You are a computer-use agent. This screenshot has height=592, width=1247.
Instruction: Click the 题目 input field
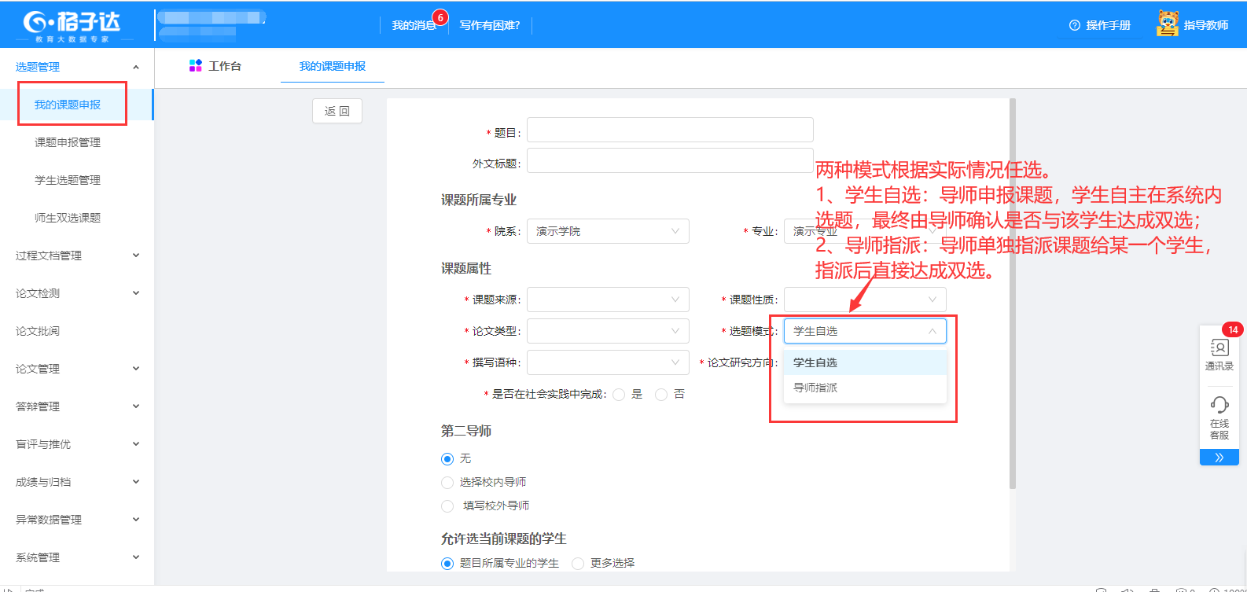tap(669, 131)
